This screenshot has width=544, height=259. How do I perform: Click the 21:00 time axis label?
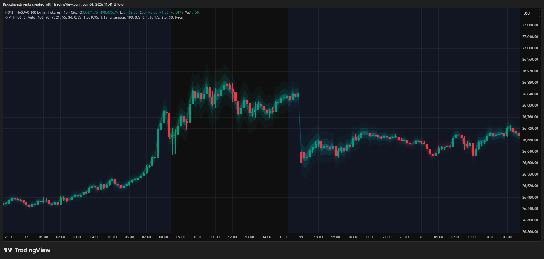[x=370, y=237]
